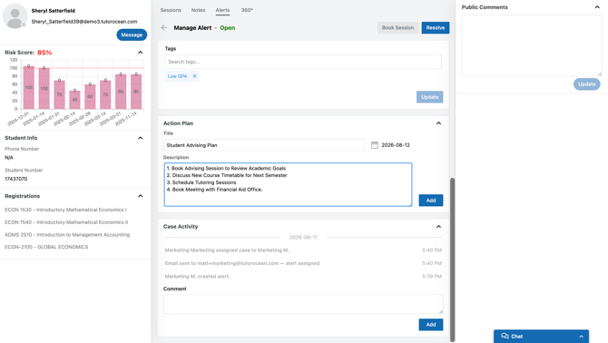
Task: Switch to the Notes tab
Action: 198,10
